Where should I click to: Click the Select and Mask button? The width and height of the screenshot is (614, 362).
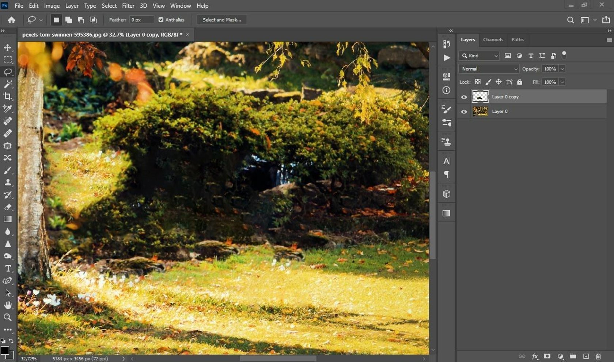tap(221, 20)
